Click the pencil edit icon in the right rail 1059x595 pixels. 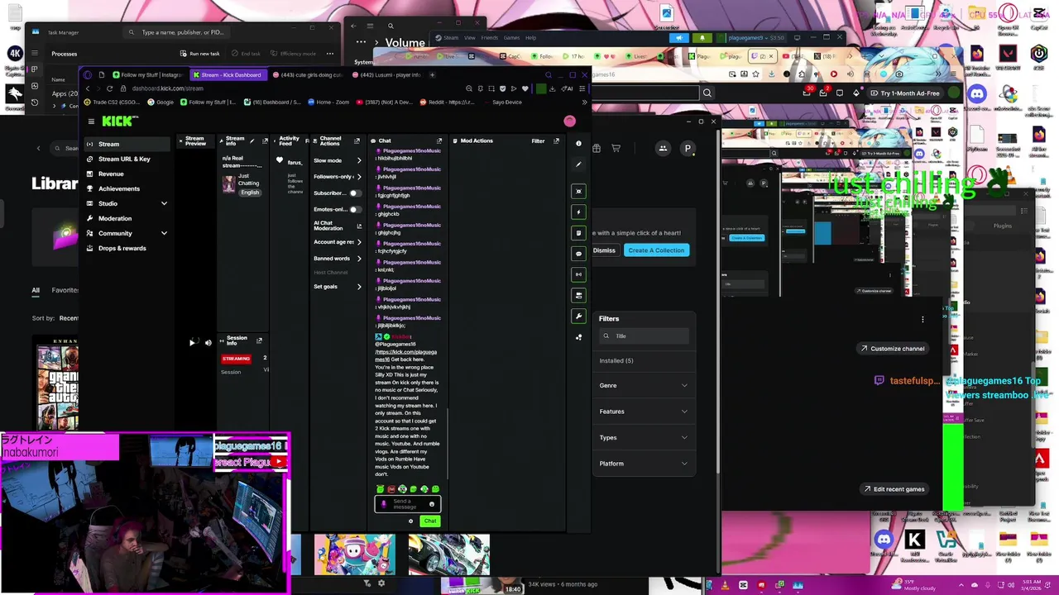click(578, 164)
